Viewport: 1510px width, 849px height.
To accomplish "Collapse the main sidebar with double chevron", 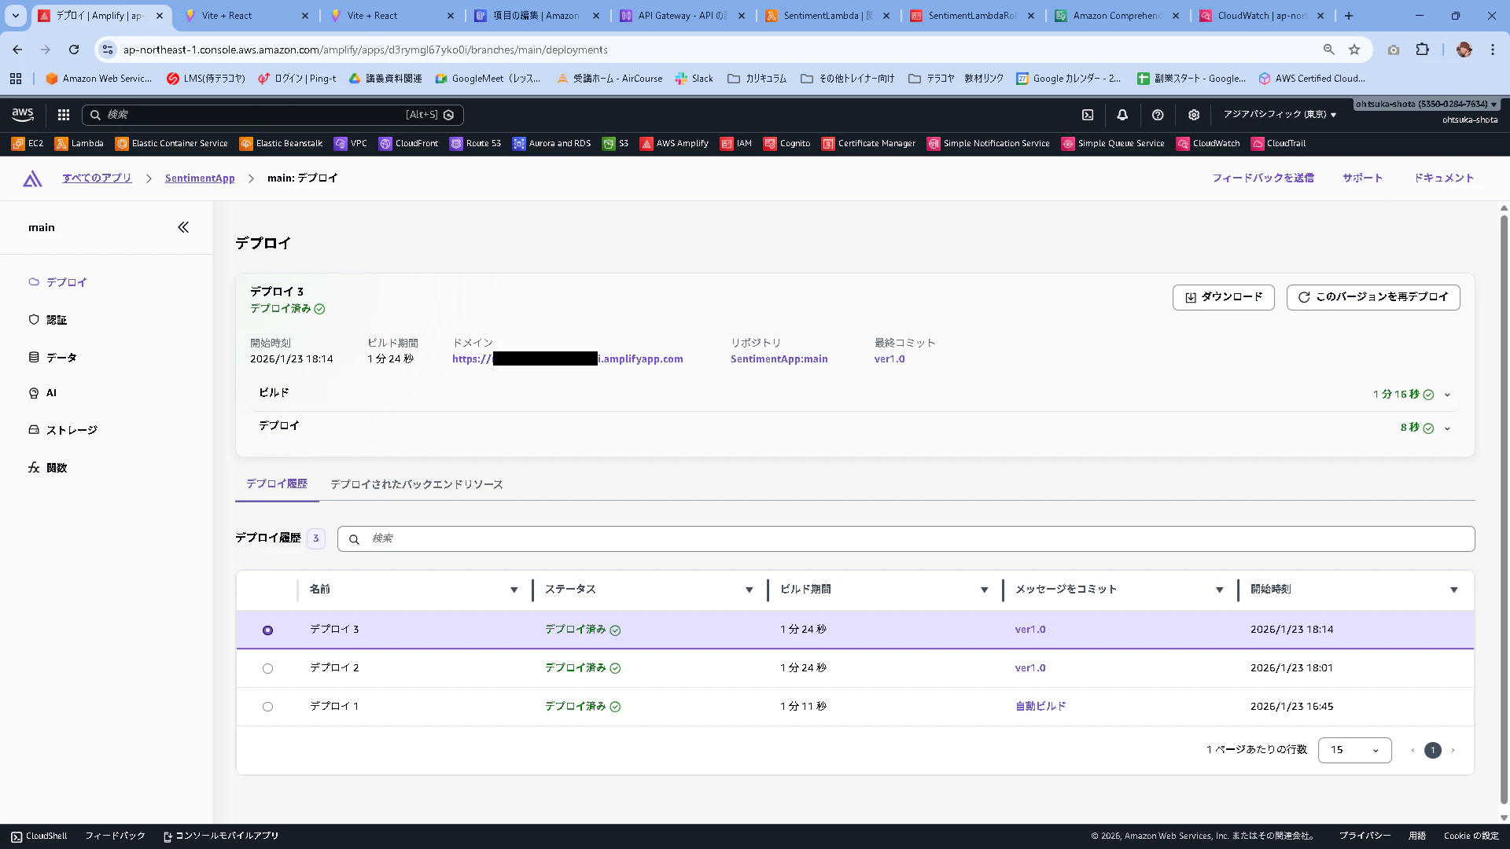I will [183, 227].
